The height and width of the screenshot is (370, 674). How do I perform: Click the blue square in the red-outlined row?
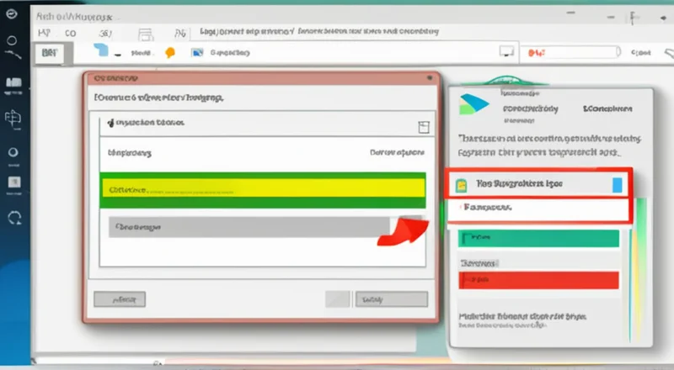(x=618, y=183)
